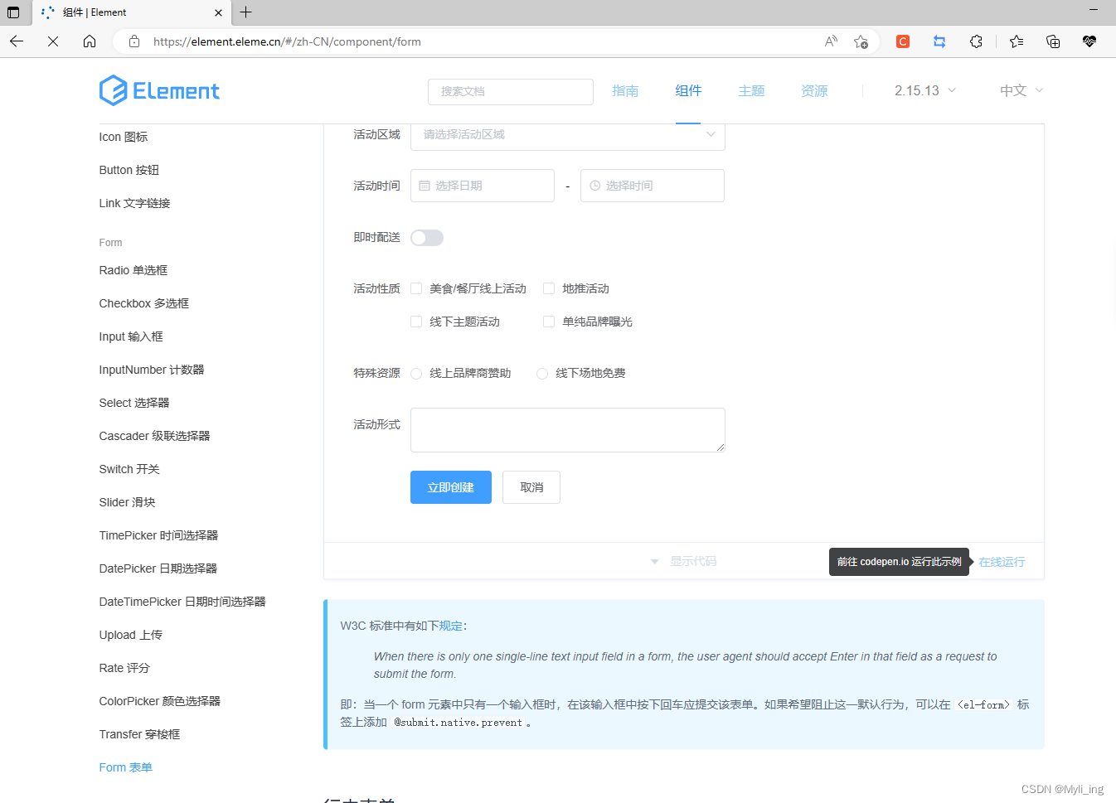Click the 选择日期 date input

(483, 186)
